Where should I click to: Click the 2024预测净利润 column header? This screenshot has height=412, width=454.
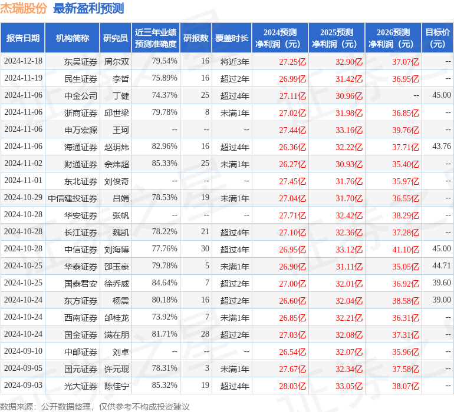pyautogui.click(x=280, y=38)
